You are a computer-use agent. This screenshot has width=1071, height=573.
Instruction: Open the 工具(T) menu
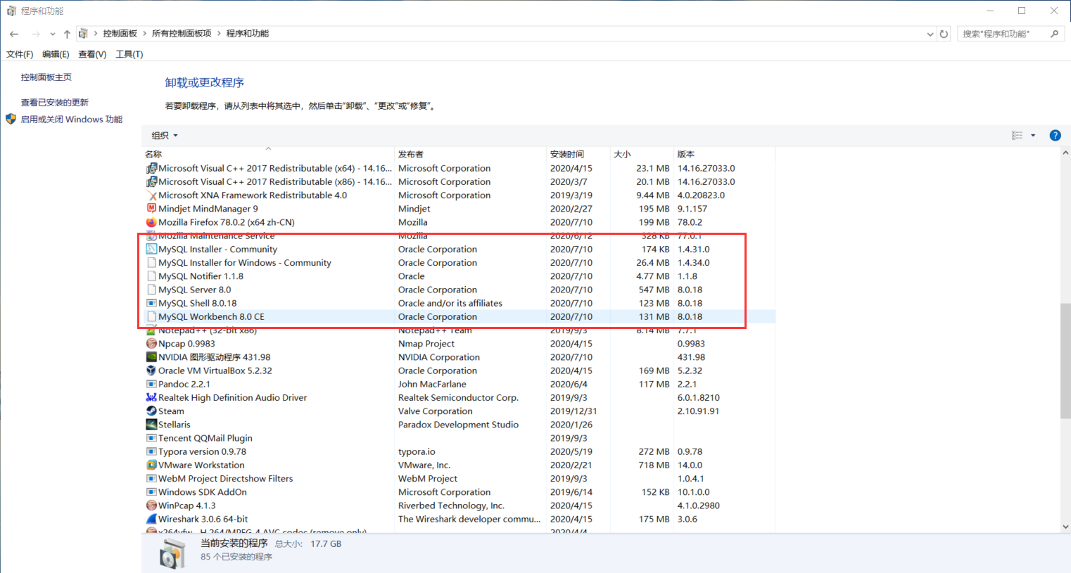click(129, 54)
